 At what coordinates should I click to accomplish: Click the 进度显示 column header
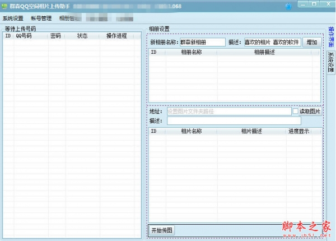click(299, 131)
